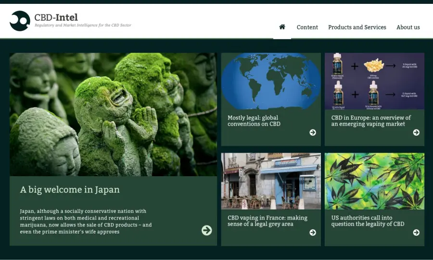Open 'US authorities call into question' article

368,221
